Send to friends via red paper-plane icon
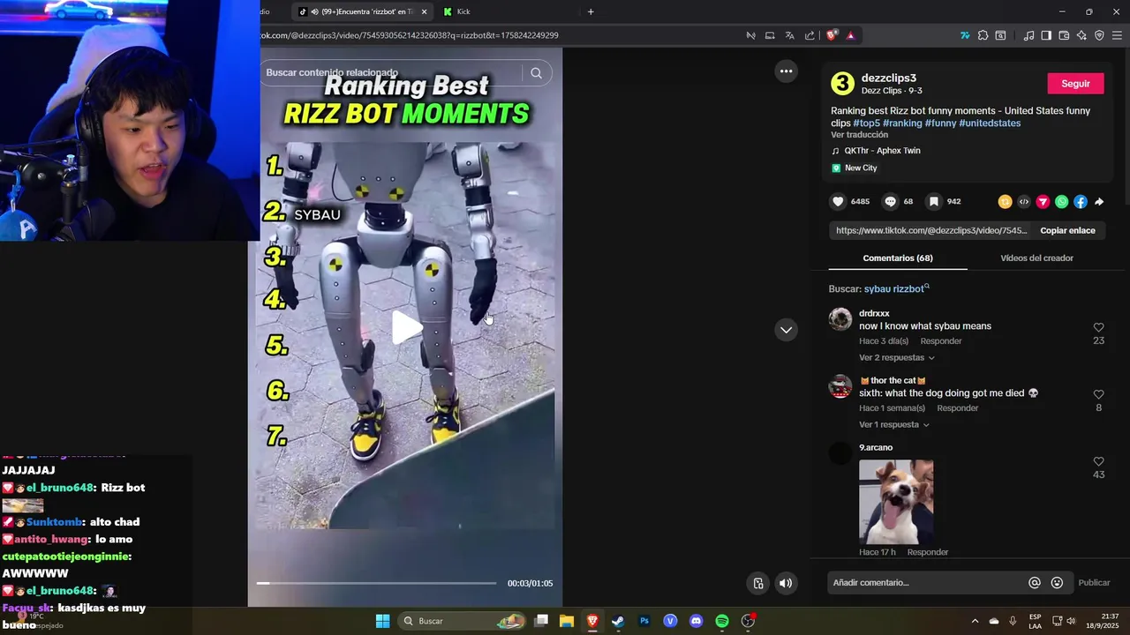This screenshot has height=635, width=1130. click(x=1043, y=202)
